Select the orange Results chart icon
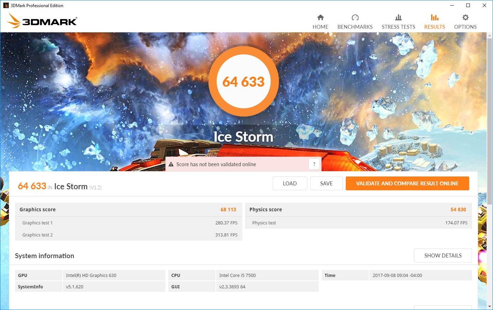 [435, 17]
